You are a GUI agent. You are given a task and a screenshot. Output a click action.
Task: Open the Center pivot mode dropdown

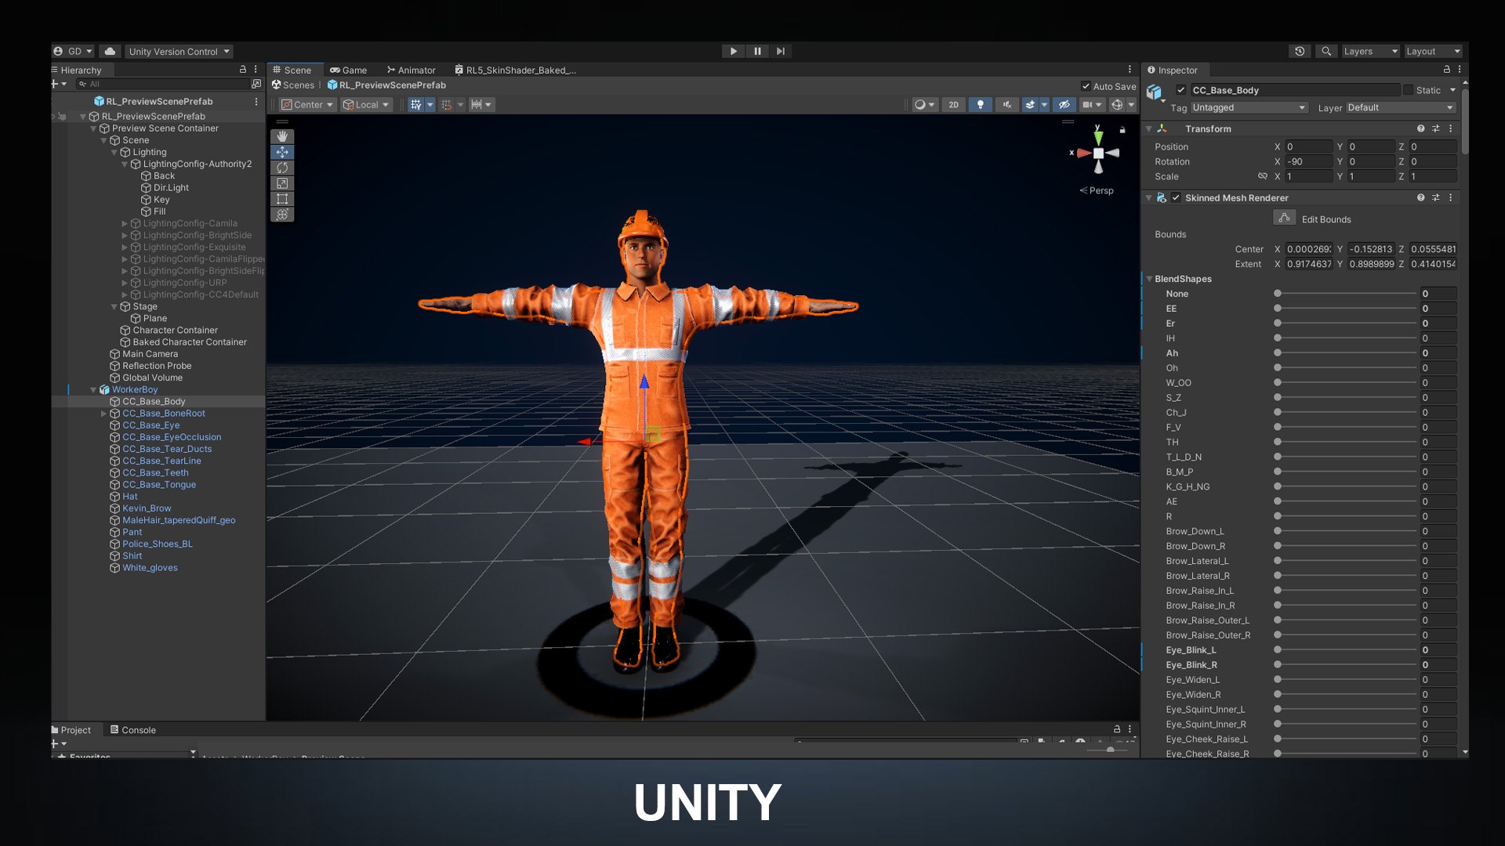point(307,104)
